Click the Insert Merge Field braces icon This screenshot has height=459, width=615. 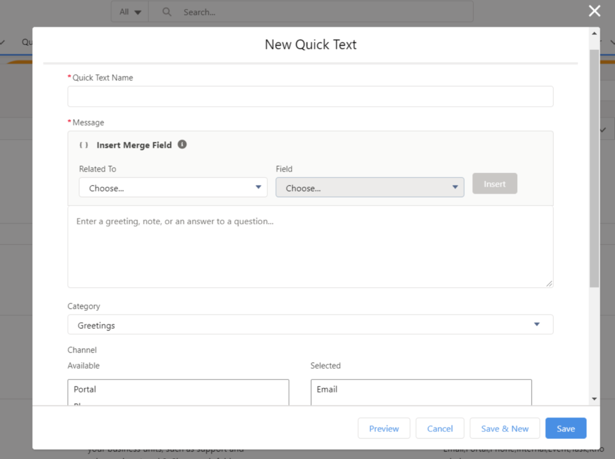[83, 145]
